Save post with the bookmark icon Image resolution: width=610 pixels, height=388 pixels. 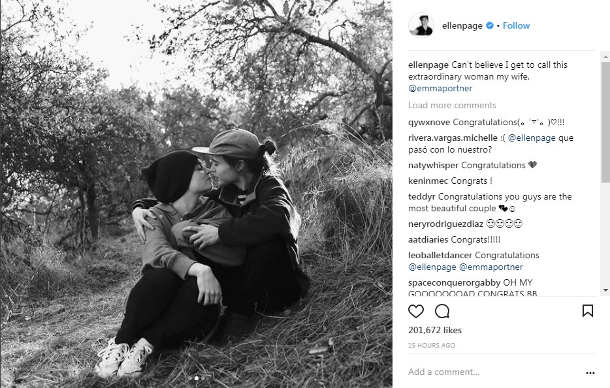pyautogui.click(x=587, y=310)
